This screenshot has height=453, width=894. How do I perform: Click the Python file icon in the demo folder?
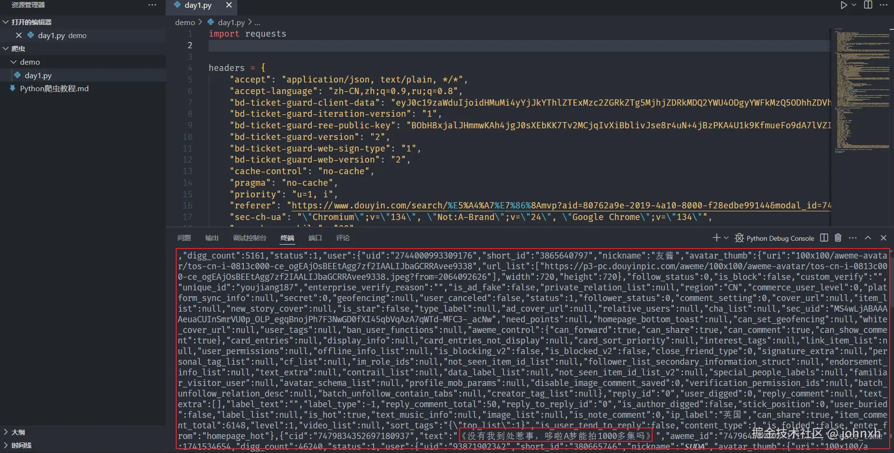17,75
